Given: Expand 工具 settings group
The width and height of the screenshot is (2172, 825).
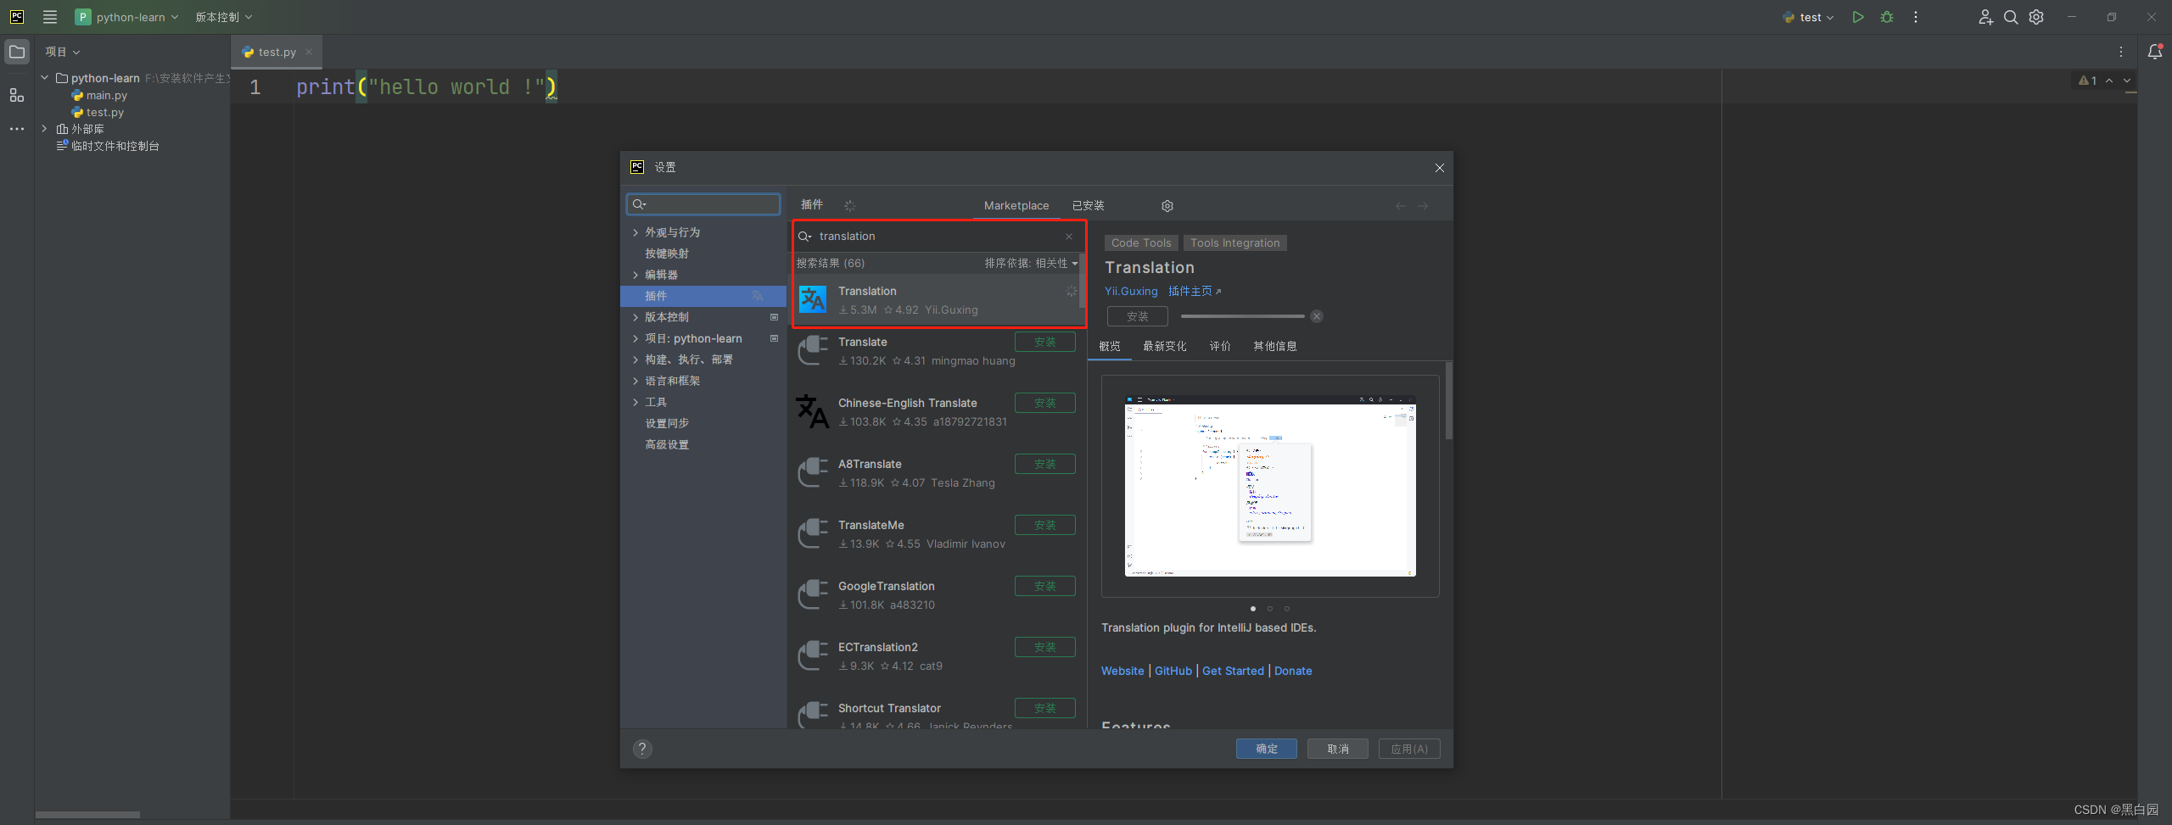Looking at the screenshot, I should pos(635,402).
